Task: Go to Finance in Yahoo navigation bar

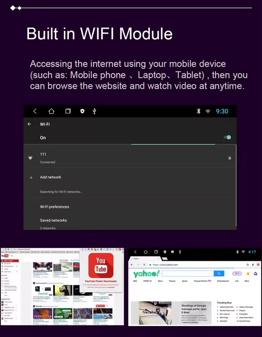Action: (172, 281)
